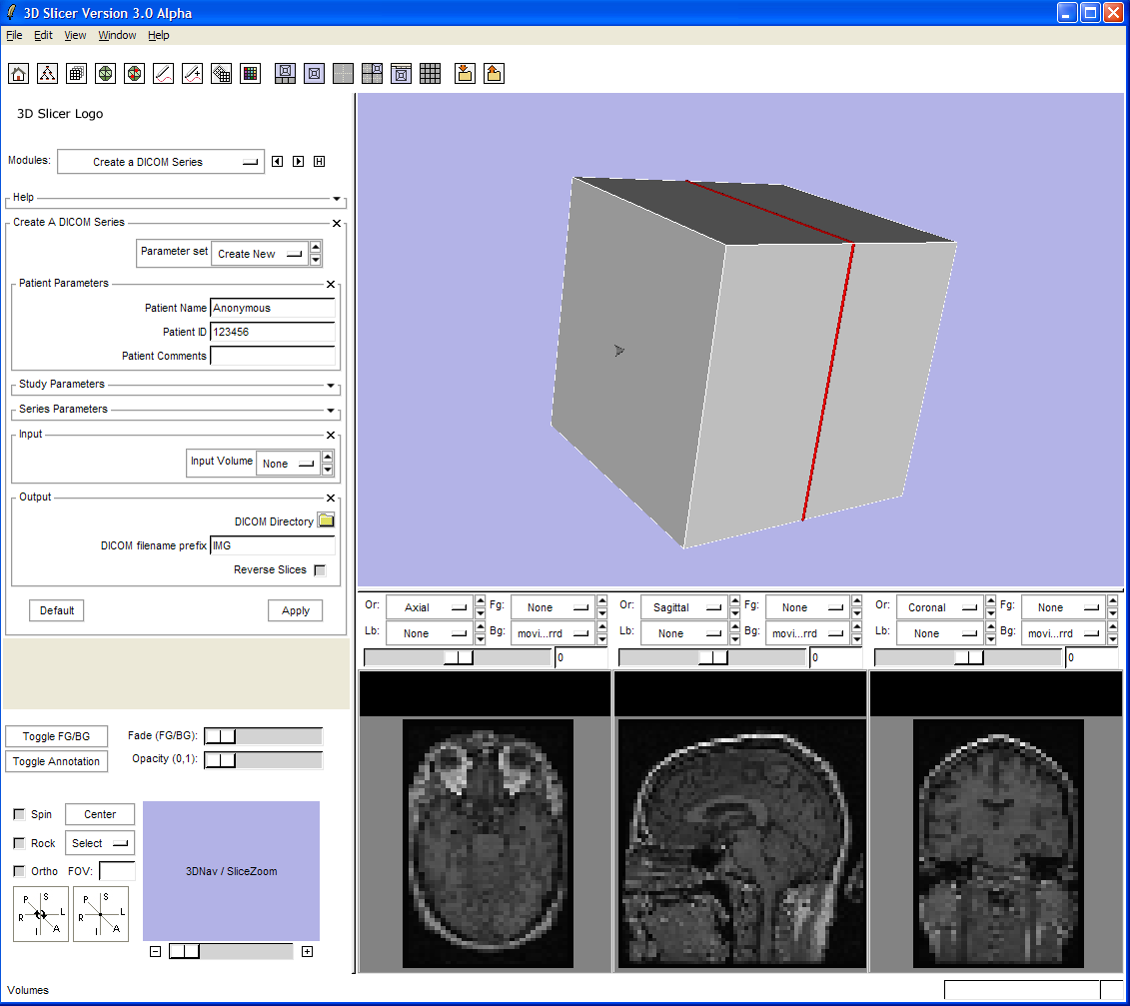Go to previous module with left arrow
Viewport: 1130px width, 1006px height.
point(278,162)
